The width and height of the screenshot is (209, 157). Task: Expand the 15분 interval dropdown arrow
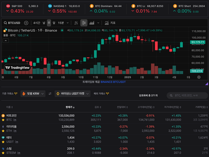coord(68,23)
